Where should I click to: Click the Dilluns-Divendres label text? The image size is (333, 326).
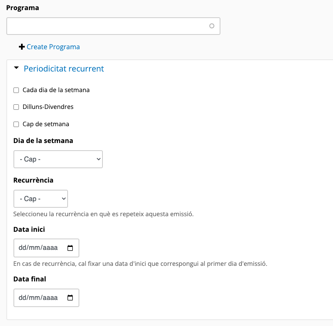(48, 107)
